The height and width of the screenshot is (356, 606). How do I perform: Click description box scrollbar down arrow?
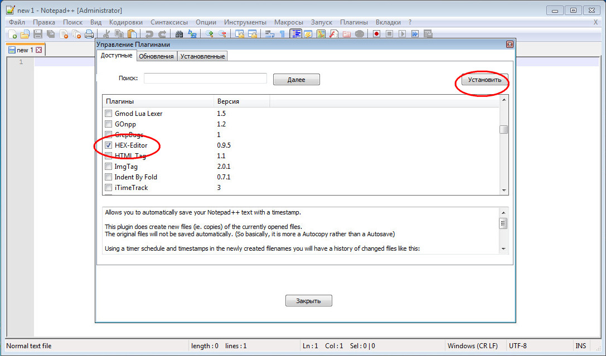point(503,249)
